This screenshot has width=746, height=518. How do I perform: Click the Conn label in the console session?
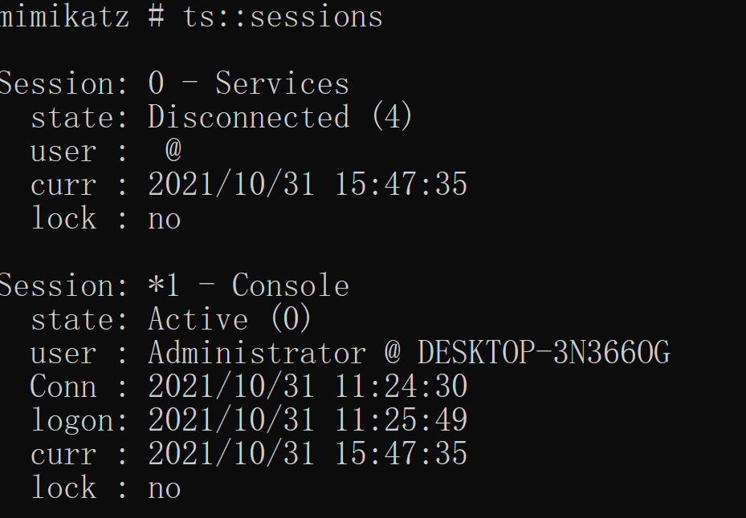tap(63, 386)
